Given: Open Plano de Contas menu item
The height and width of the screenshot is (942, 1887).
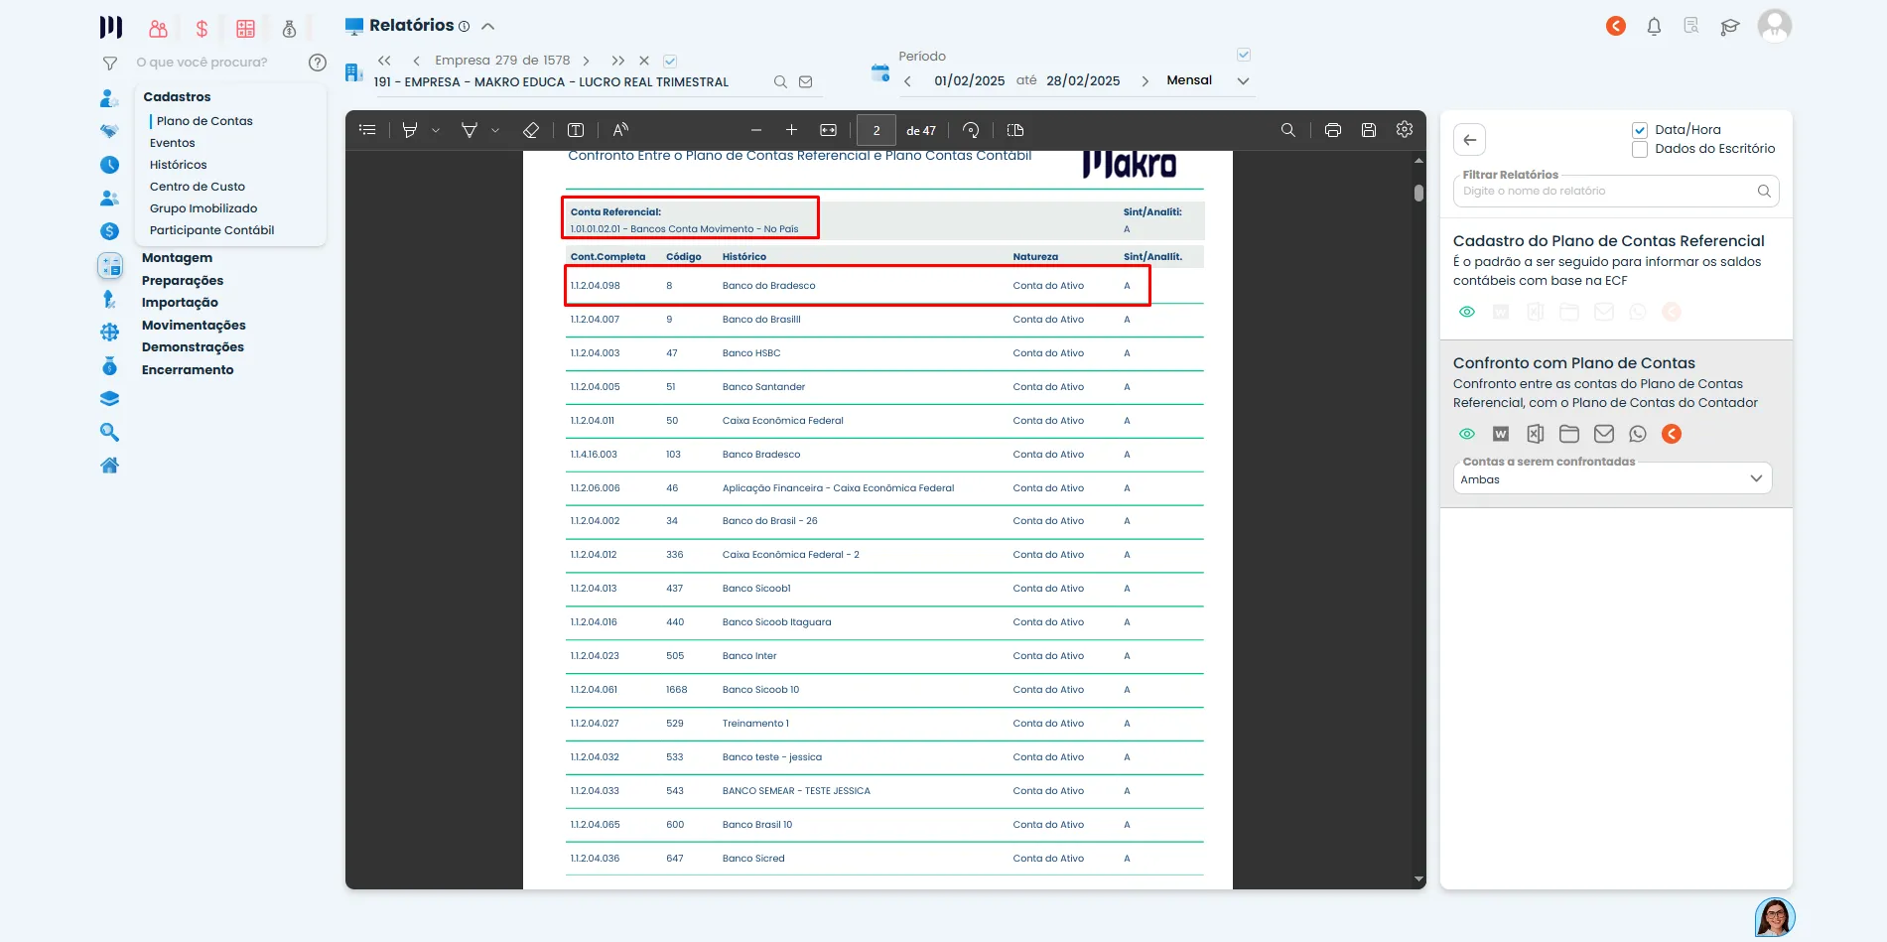Looking at the screenshot, I should click(204, 121).
